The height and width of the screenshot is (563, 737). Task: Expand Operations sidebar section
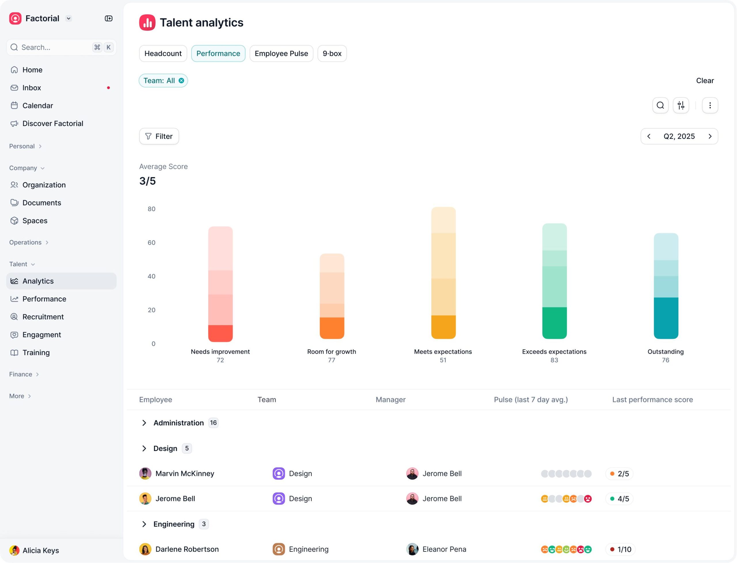(x=29, y=242)
